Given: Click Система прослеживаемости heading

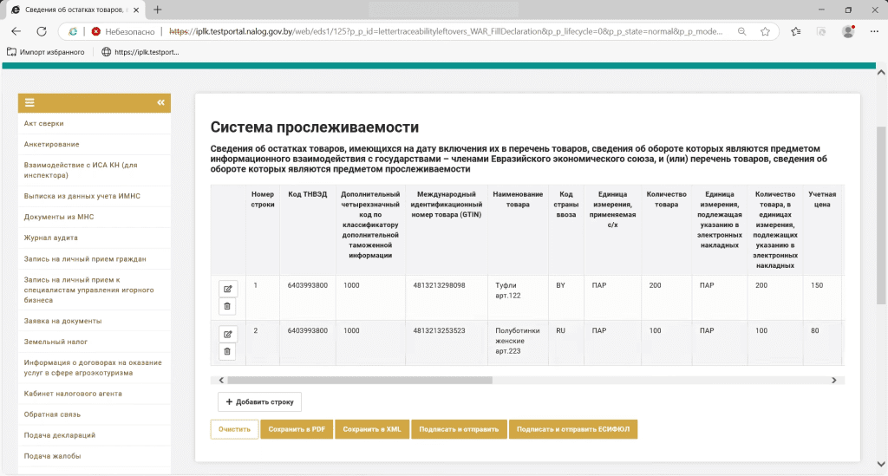Looking at the screenshot, I should (x=315, y=127).
